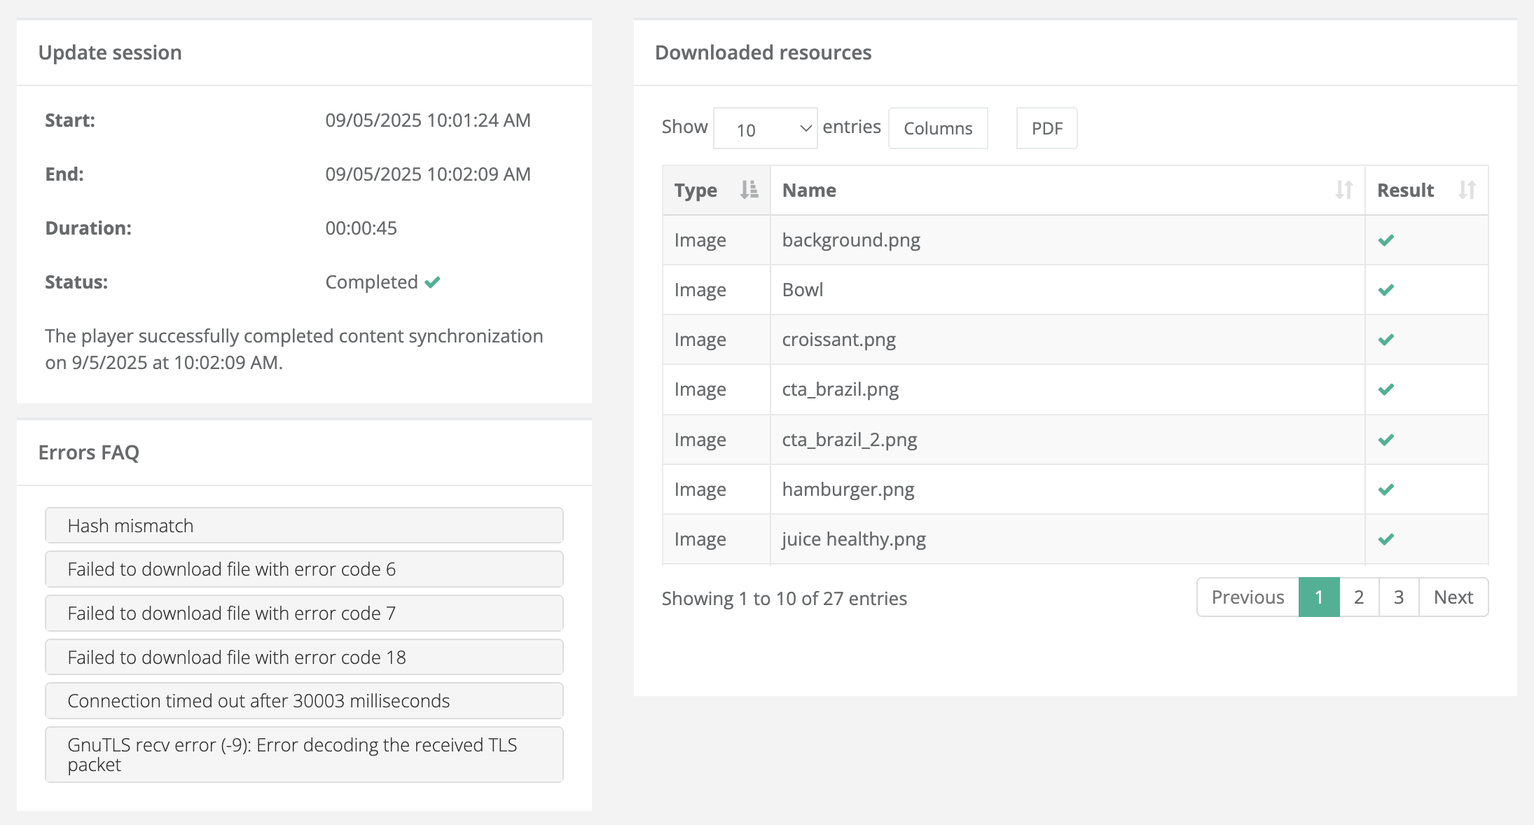This screenshot has height=825, width=1534.
Task: Click green checkmark for background.png row
Action: click(1386, 240)
